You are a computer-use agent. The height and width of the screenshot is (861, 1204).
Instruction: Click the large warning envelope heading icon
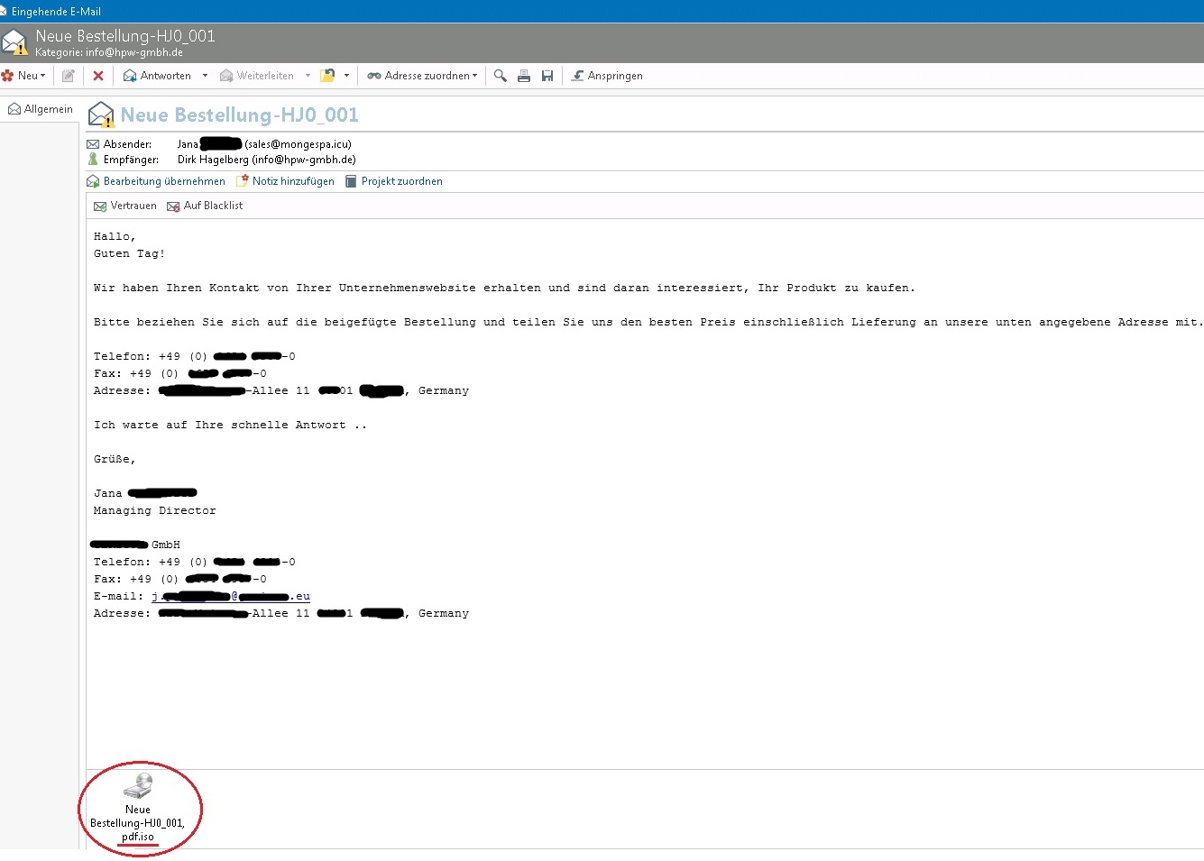click(x=101, y=114)
